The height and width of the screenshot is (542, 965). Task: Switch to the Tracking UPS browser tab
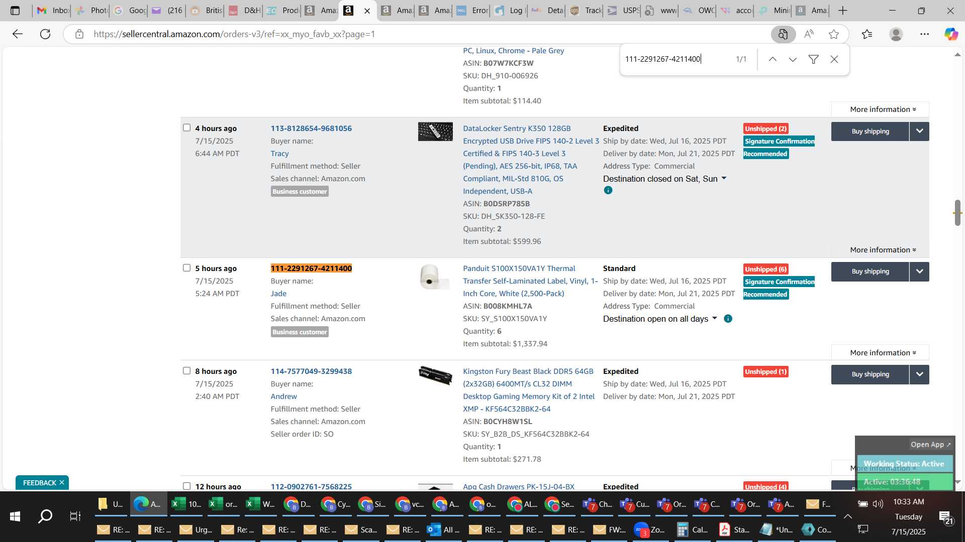click(x=585, y=11)
